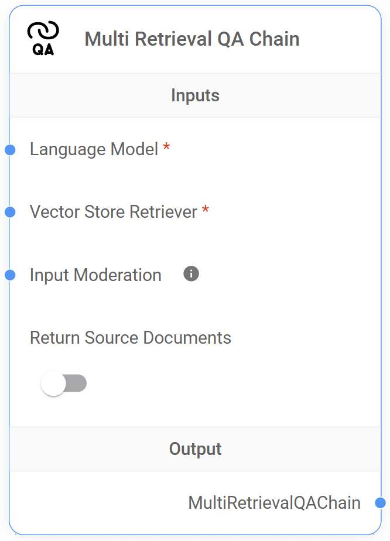Click the Input Moderation connection dot
The width and height of the screenshot is (390, 541).
9,275
